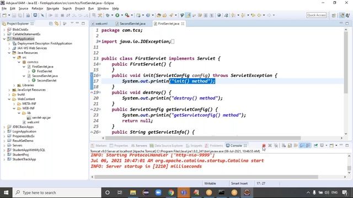The image size is (353, 198).
Task: Click the Forward navigation arrow icon
Action: [x=269, y=15]
